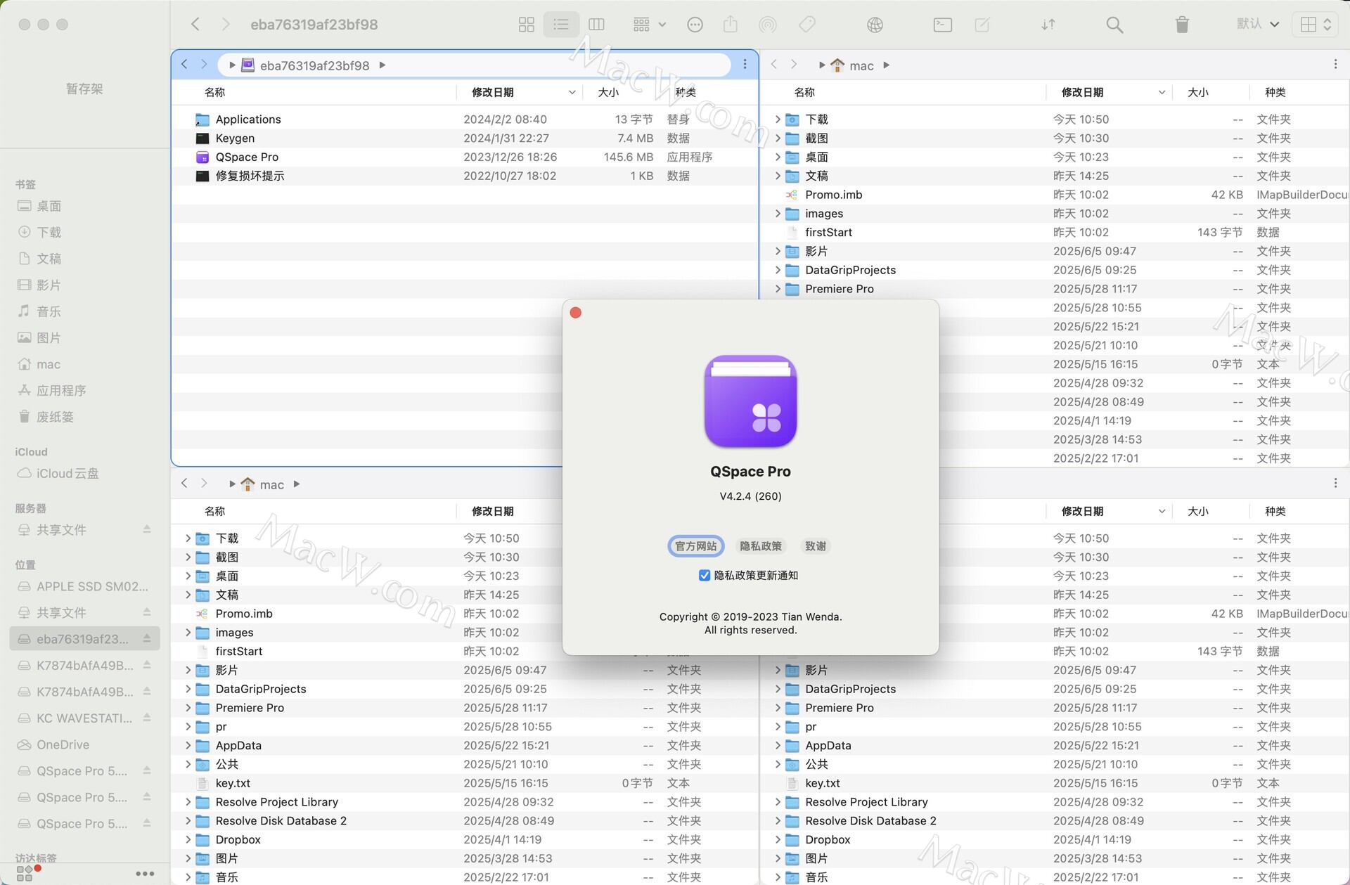This screenshot has height=885, width=1350.
Task: Expand images folder in top-right pane
Action: click(x=778, y=214)
